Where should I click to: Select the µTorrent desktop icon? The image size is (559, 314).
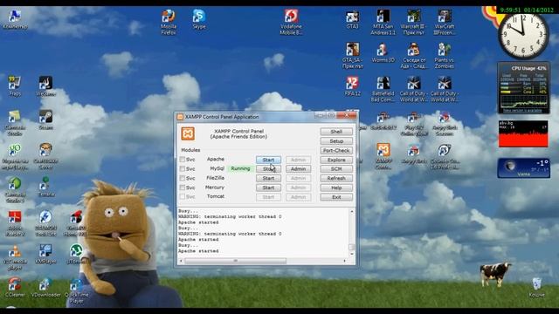click(x=76, y=254)
